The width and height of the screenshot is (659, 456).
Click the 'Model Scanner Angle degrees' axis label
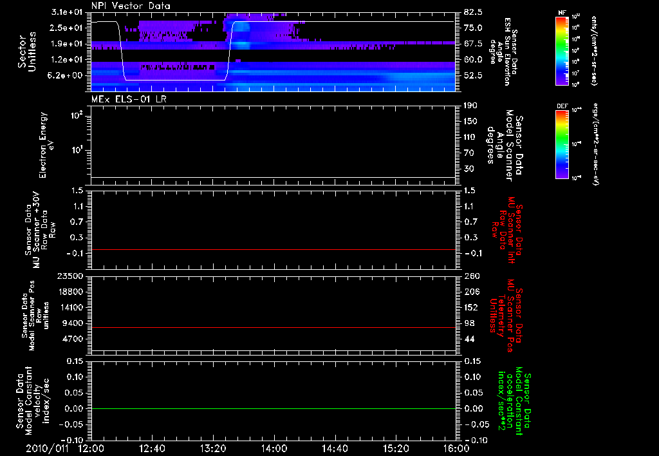(x=505, y=146)
